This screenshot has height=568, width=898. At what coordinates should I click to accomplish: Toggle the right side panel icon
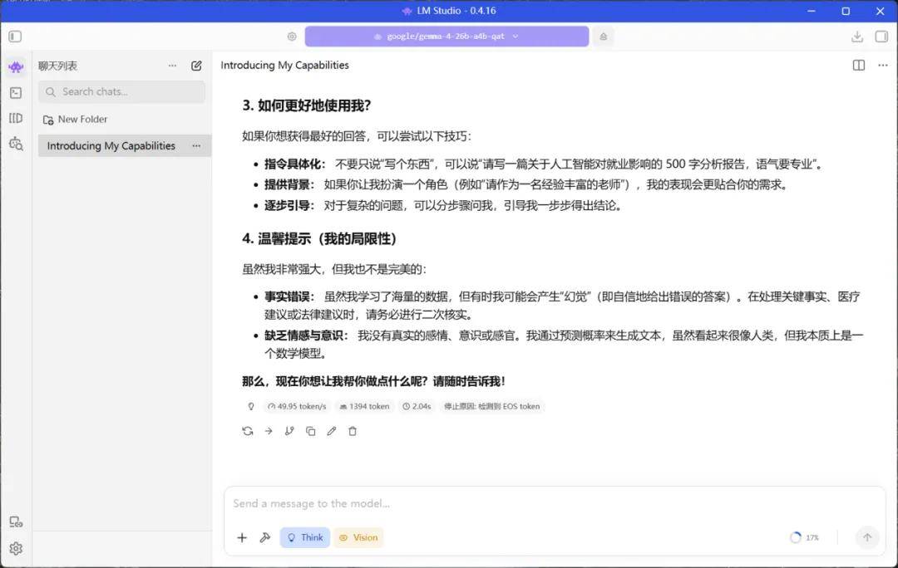881,37
